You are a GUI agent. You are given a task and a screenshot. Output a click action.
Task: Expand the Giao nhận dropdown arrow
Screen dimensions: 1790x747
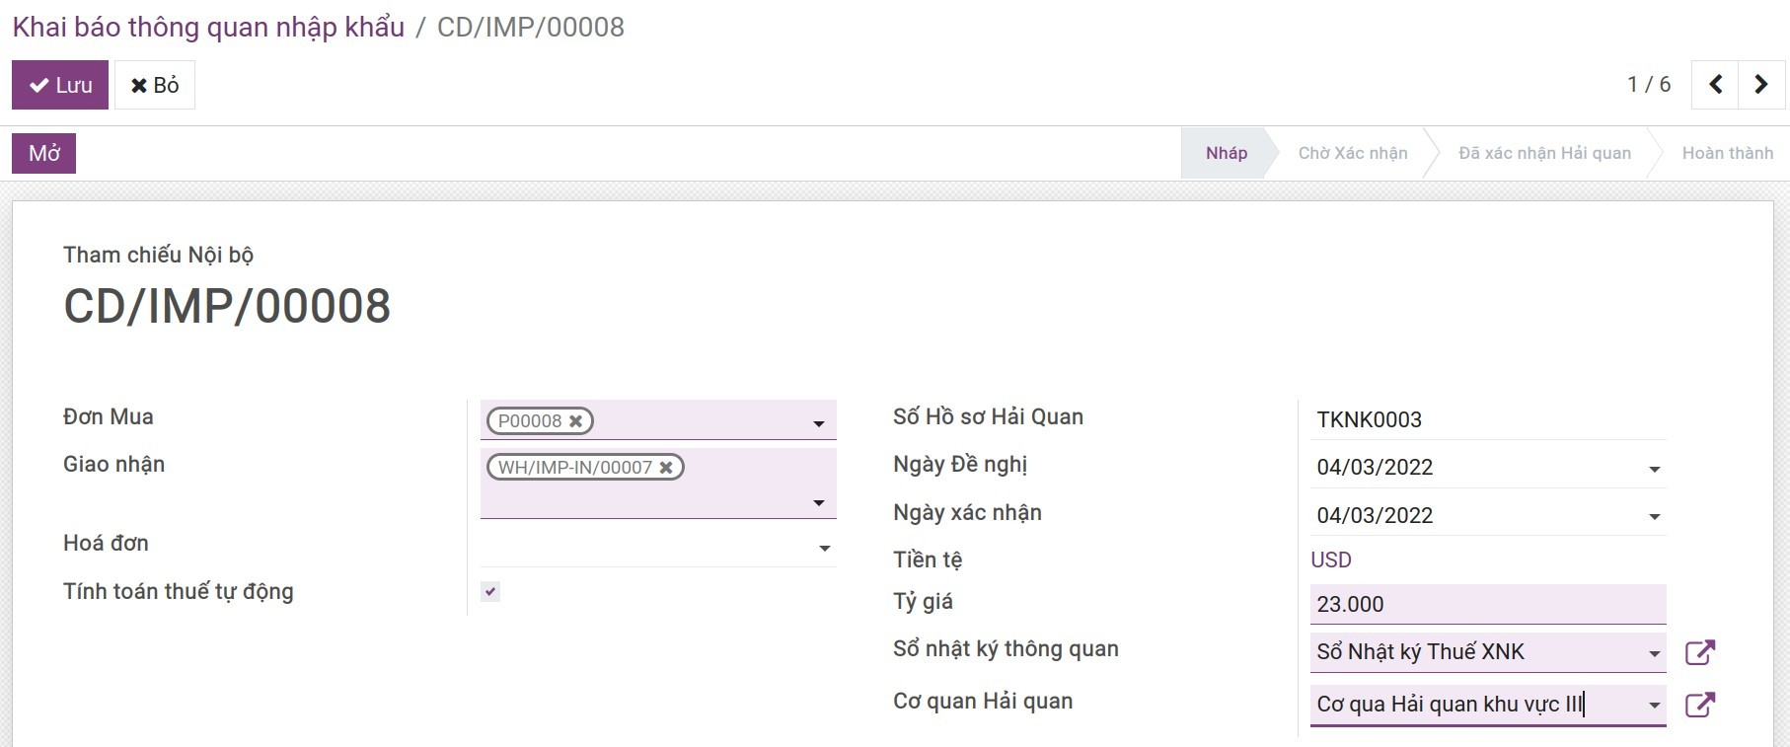coord(818,502)
